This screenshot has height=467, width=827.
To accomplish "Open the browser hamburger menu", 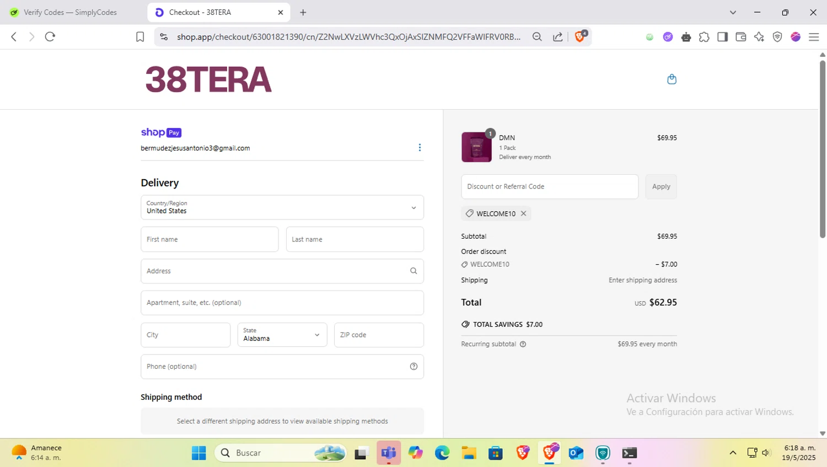I will [x=814, y=37].
